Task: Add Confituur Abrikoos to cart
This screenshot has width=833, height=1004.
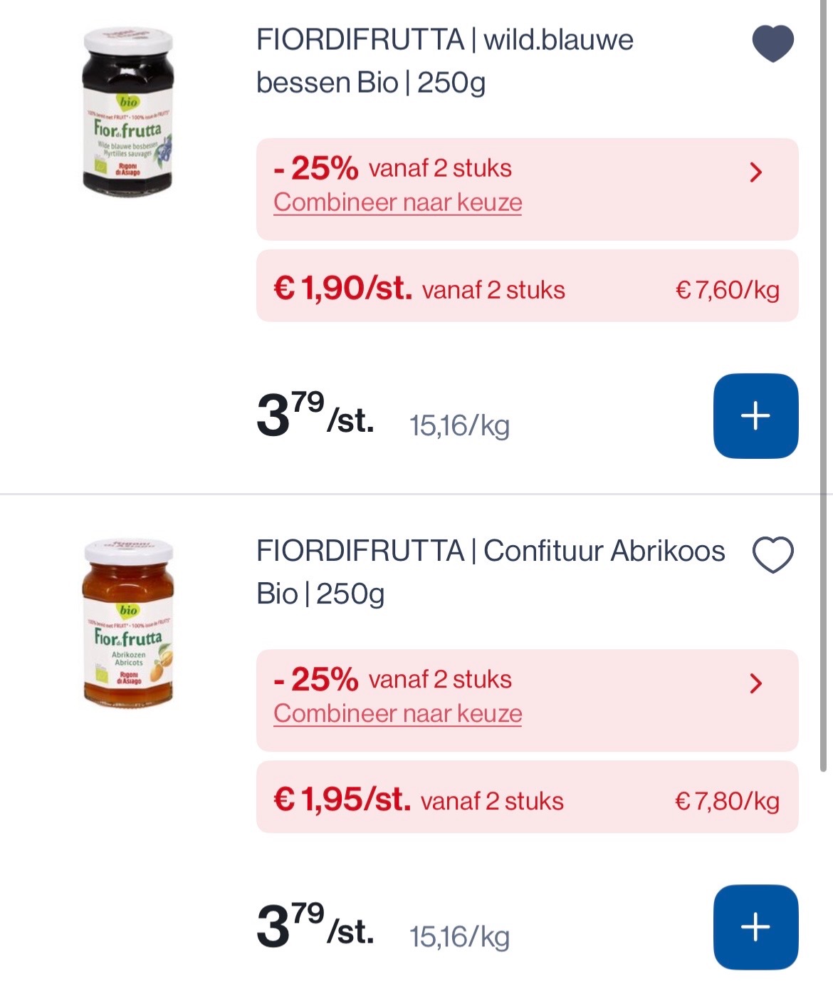Action: (755, 926)
